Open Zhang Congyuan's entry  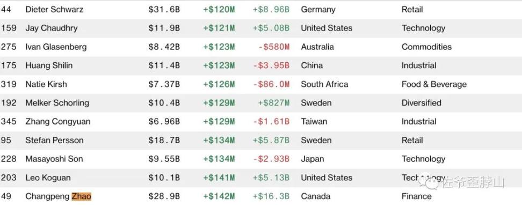tap(58, 122)
